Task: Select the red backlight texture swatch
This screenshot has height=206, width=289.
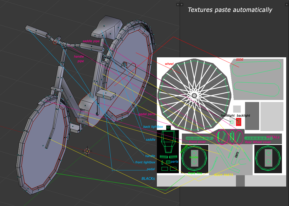Action: [238, 122]
